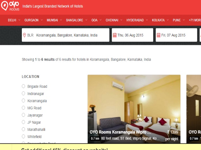Click the location pin icon in search box

pos(24,35)
